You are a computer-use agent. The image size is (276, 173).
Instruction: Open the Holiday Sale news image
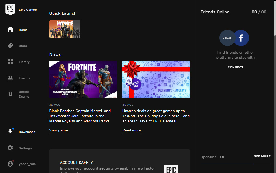point(156,79)
